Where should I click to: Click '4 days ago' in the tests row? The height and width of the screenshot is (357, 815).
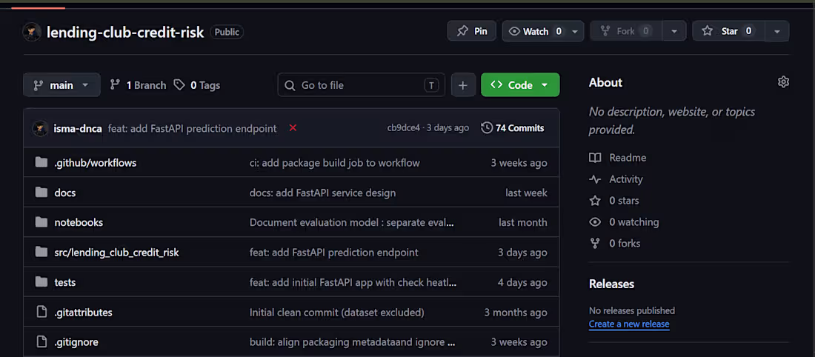(522, 283)
